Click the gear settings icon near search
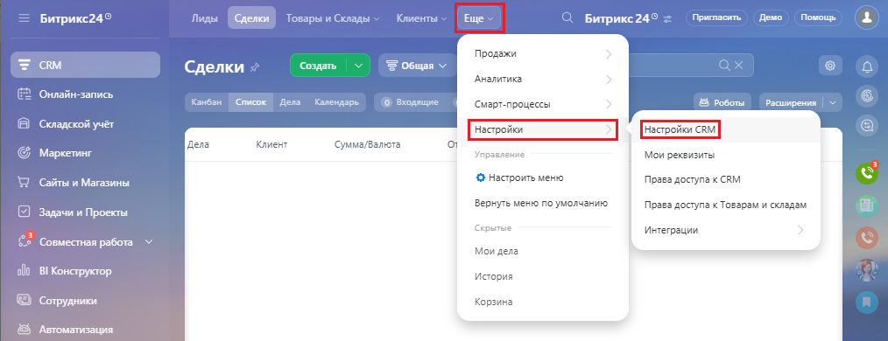888x341 pixels. coord(830,66)
